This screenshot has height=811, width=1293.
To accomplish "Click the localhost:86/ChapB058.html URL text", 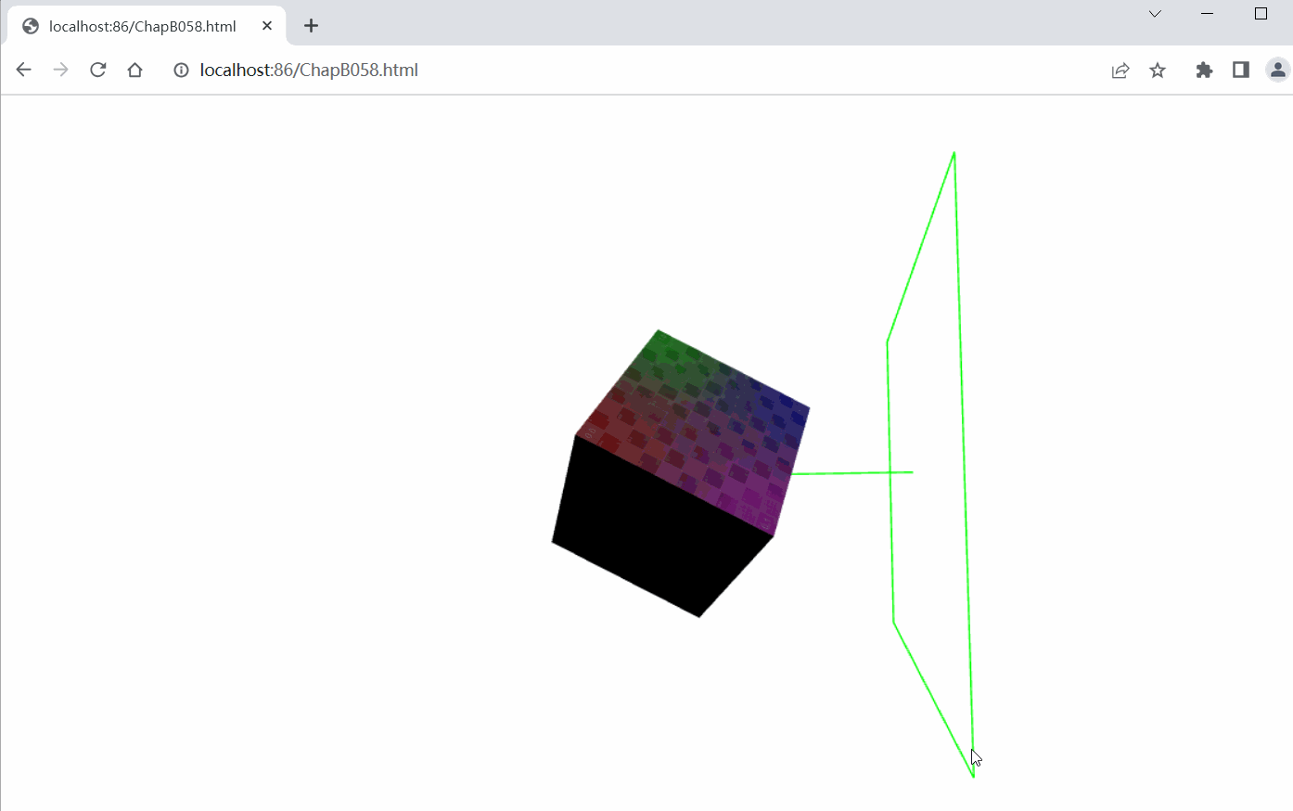I will (x=309, y=70).
